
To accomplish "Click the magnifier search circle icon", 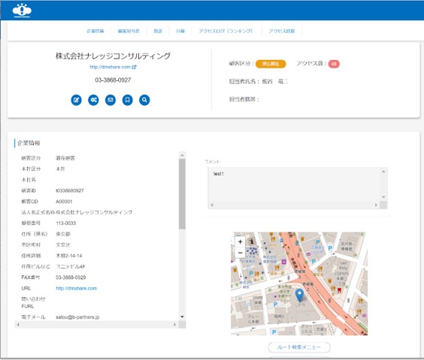I will click(144, 100).
